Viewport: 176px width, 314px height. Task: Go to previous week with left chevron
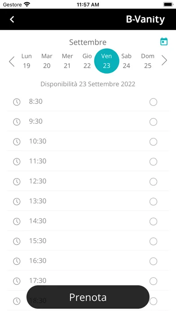click(x=12, y=61)
